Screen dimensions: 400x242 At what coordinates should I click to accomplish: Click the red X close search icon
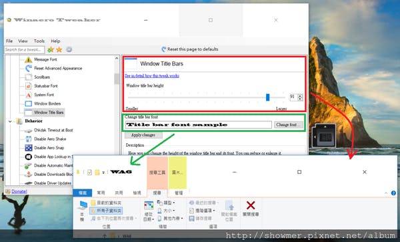click(x=251, y=205)
